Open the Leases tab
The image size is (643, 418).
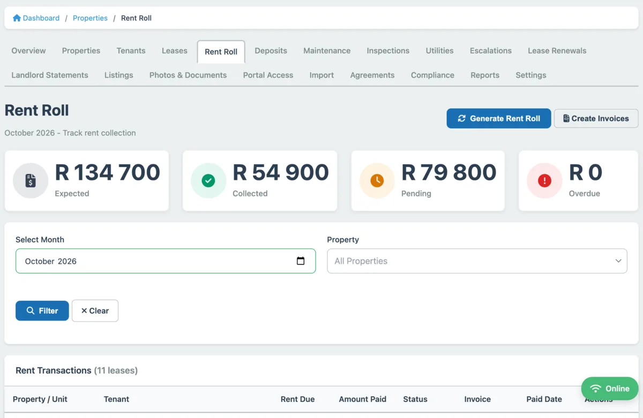tap(175, 51)
